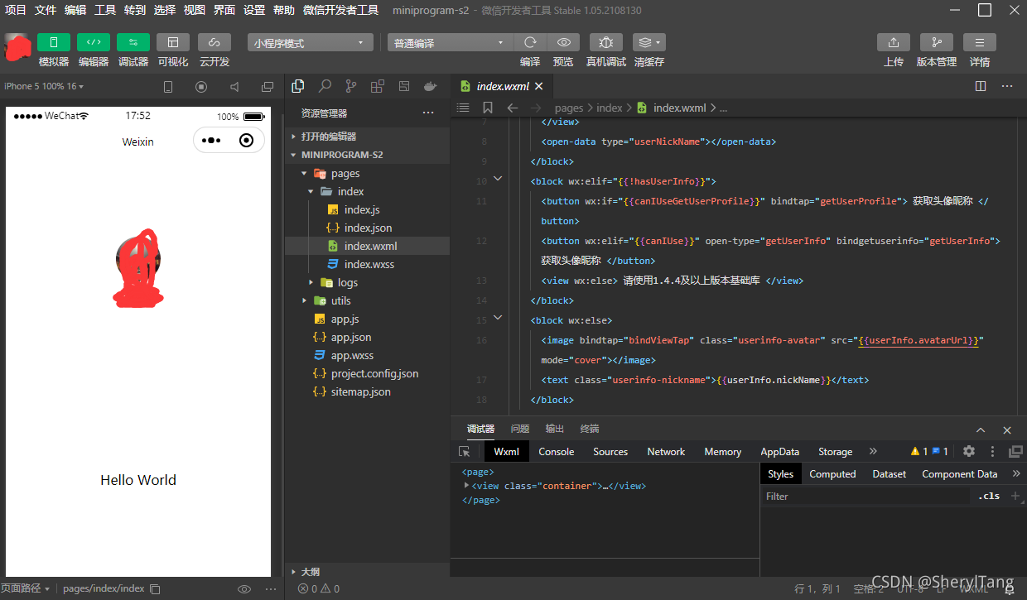Expand the view container node
This screenshot has height=600, width=1027.
[x=467, y=486]
